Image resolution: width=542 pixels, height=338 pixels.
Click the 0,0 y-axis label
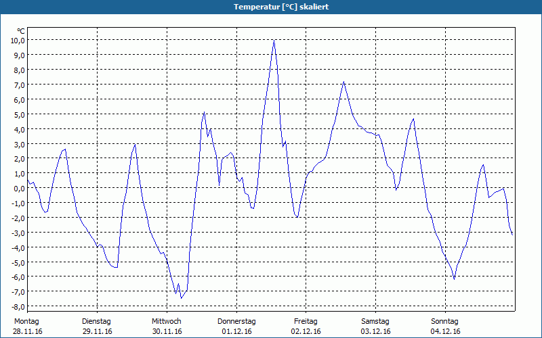[20, 189]
